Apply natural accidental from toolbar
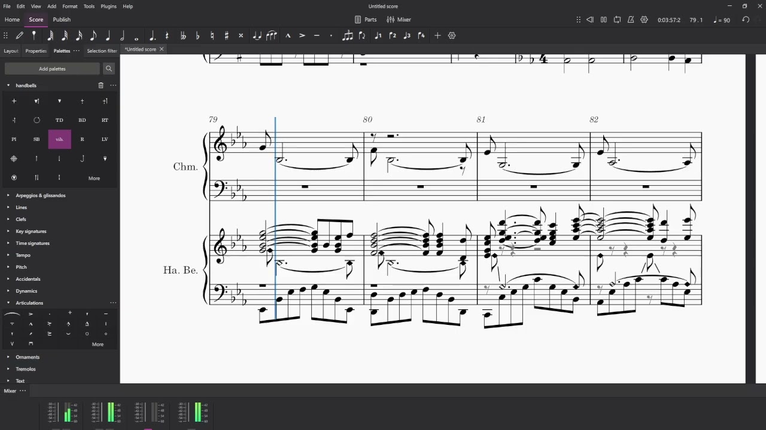 tap(212, 36)
